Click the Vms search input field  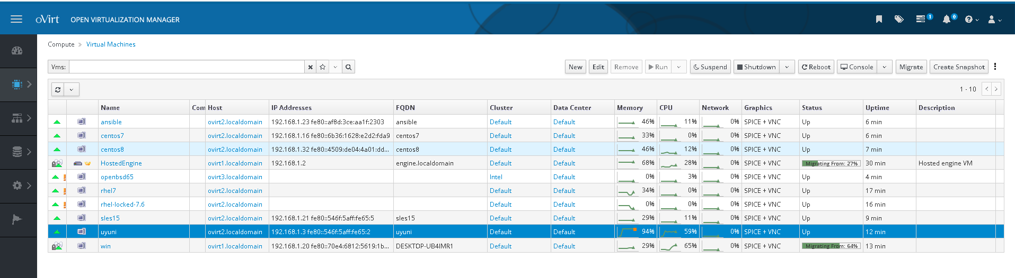(x=187, y=67)
